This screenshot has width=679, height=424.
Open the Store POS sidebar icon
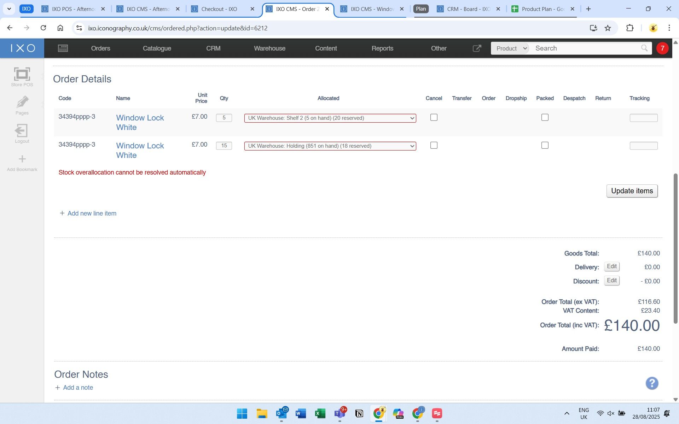tap(22, 75)
